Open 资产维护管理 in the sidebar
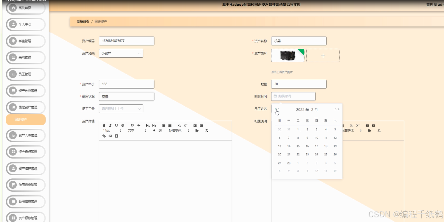Image resolution: width=444 pixels, height=222 pixels. coord(26,168)
